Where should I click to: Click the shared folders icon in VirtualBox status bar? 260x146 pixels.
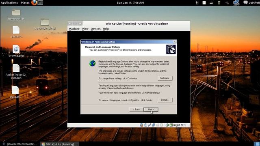click(x=158, y=125)
